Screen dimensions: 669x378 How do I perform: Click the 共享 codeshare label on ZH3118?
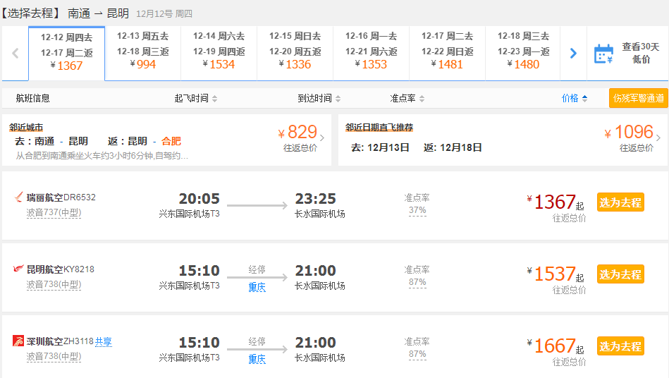(x=104, y=341)
